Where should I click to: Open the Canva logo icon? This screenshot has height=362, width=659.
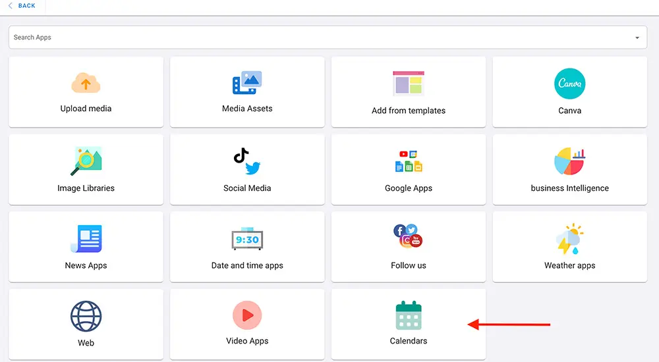pos(569,84)
